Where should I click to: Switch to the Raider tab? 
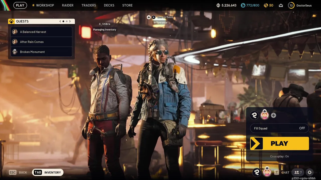point(68,5)
